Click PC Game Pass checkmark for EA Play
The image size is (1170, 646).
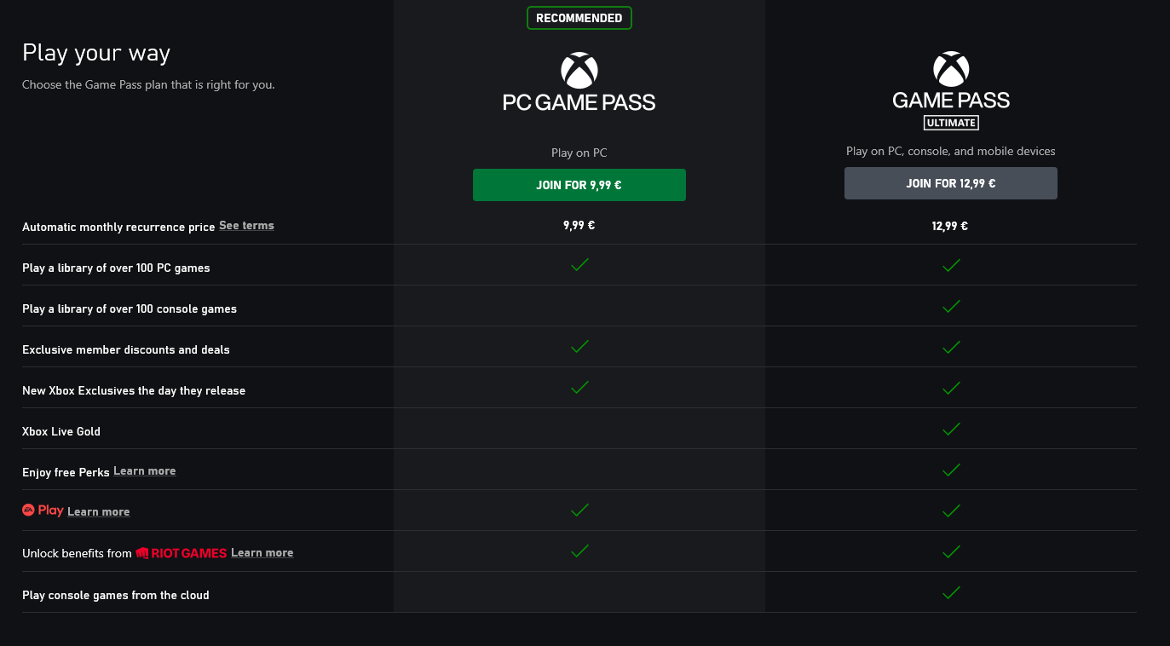[579, 510]
